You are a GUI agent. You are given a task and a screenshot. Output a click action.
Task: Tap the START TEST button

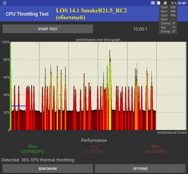pyautogui.click(x=48, y=29)
